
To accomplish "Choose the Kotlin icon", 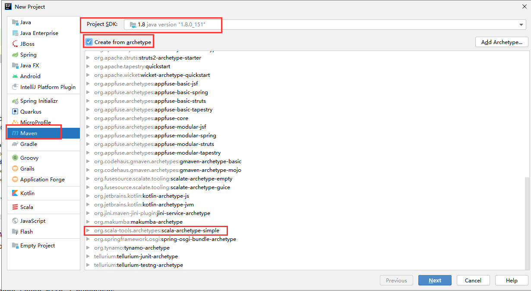I will tap(15, 193).
